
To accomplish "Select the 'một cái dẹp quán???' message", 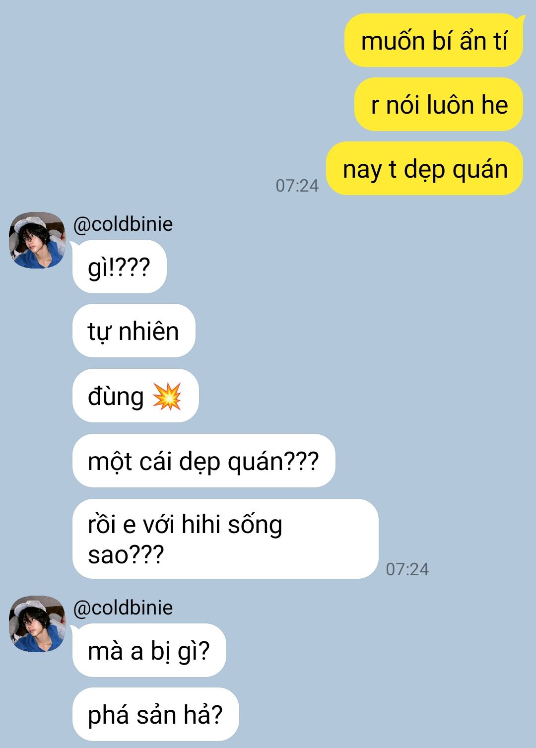I will 203,461.
